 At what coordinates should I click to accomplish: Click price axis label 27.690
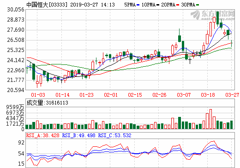point(16,30)
